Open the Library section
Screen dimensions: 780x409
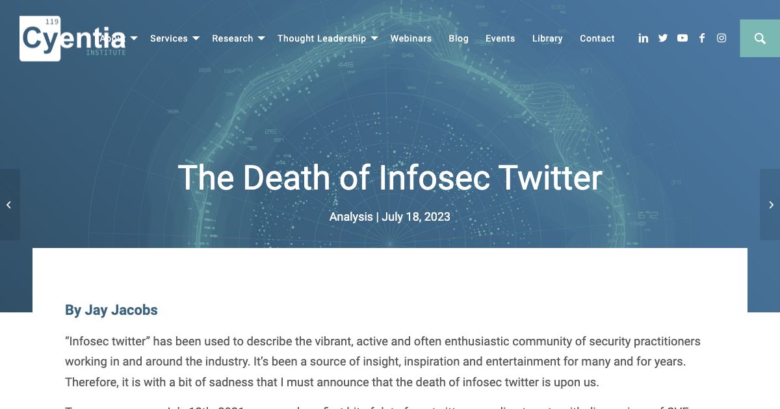(x=547, y=38)
